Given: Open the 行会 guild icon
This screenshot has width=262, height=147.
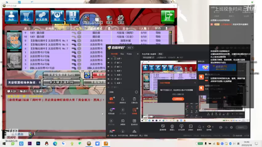Looking at the screenshot, I should (x=86, y=19).
